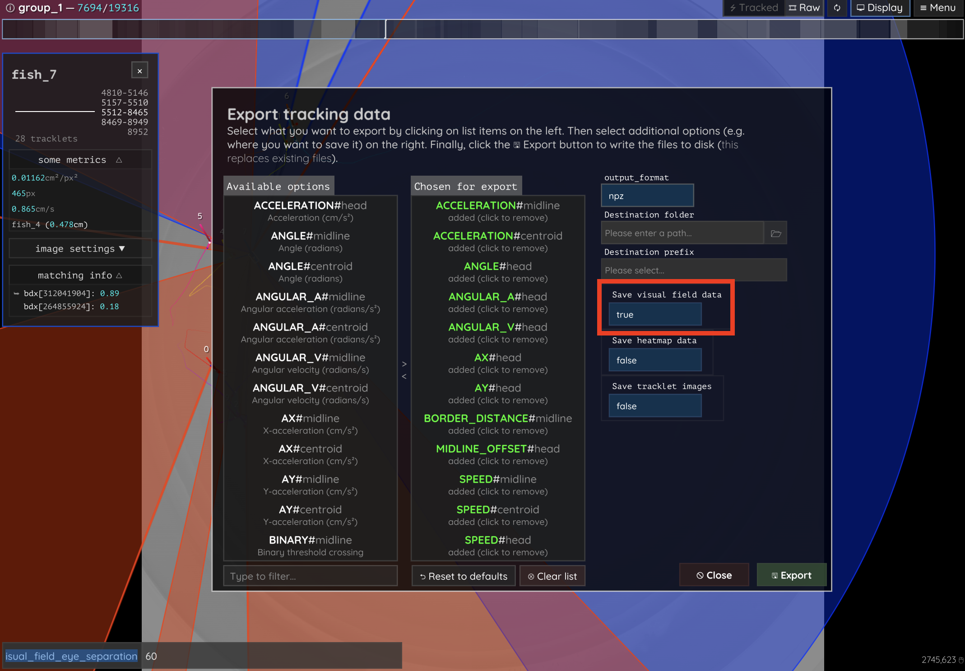Close the fish_7 info panel

(139, 71)
